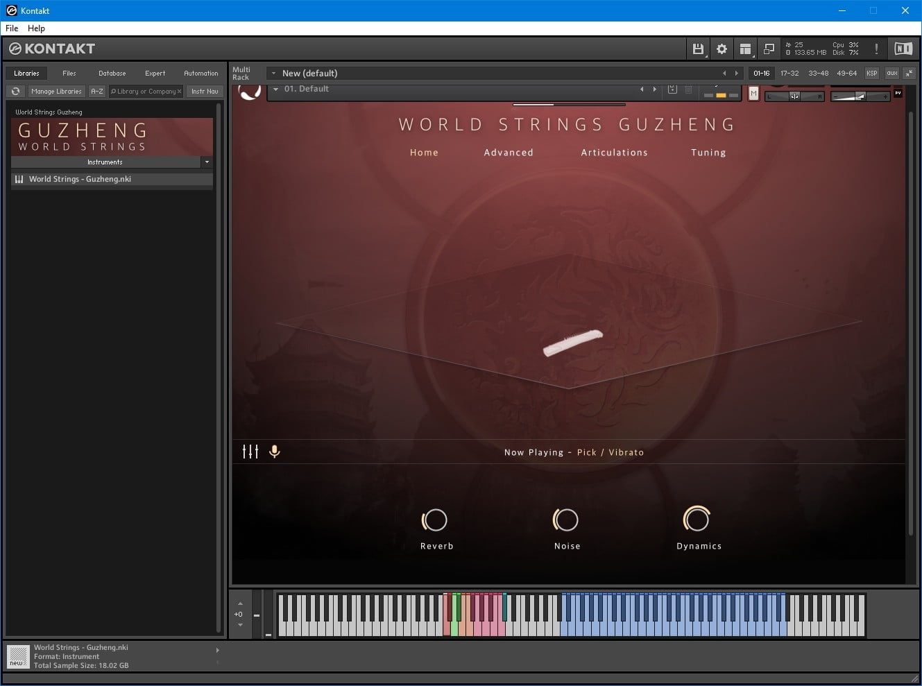The height and width of the screenshot is (686, 922).
Task: Click the Instr Nav button
Action: pyautogui.click(x=205, y=91)
